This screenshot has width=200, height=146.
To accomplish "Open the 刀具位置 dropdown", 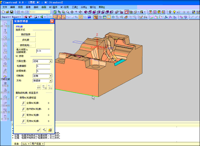I will click(51, 61).
